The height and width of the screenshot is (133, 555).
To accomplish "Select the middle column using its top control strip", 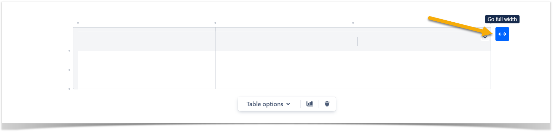I will [x=284, y=30].
